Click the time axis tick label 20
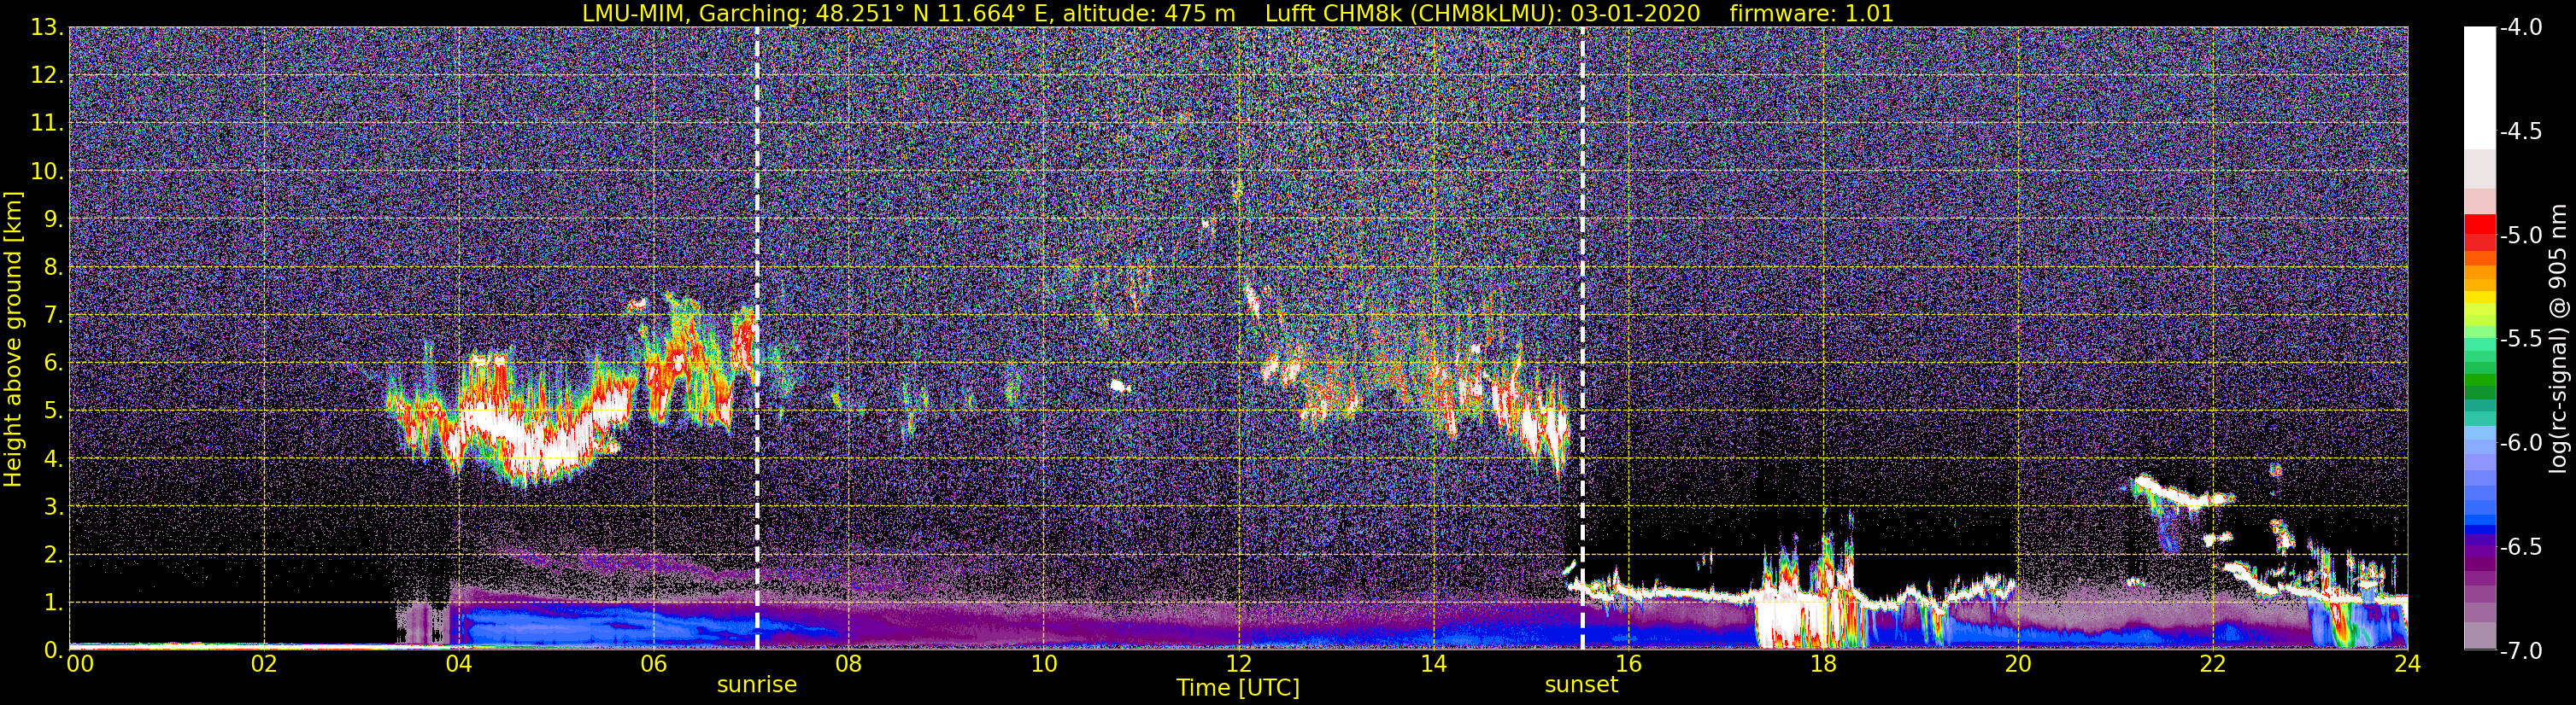Screen dimensions: 2576x705 [x=2018, y=665]
